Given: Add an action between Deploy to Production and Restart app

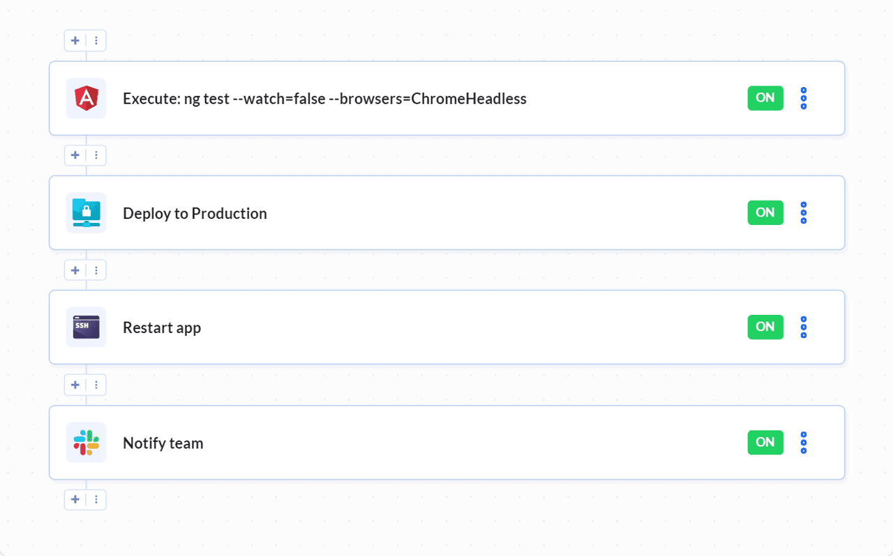Looking at the screenshot, I should [75, 270].
